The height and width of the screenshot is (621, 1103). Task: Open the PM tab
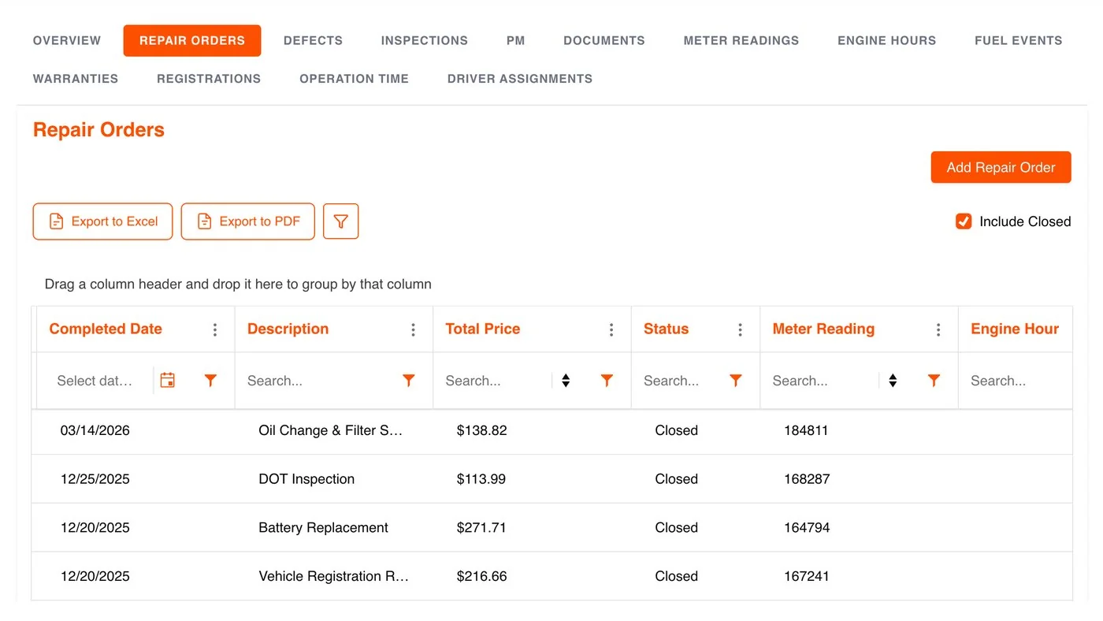[516, 40]
